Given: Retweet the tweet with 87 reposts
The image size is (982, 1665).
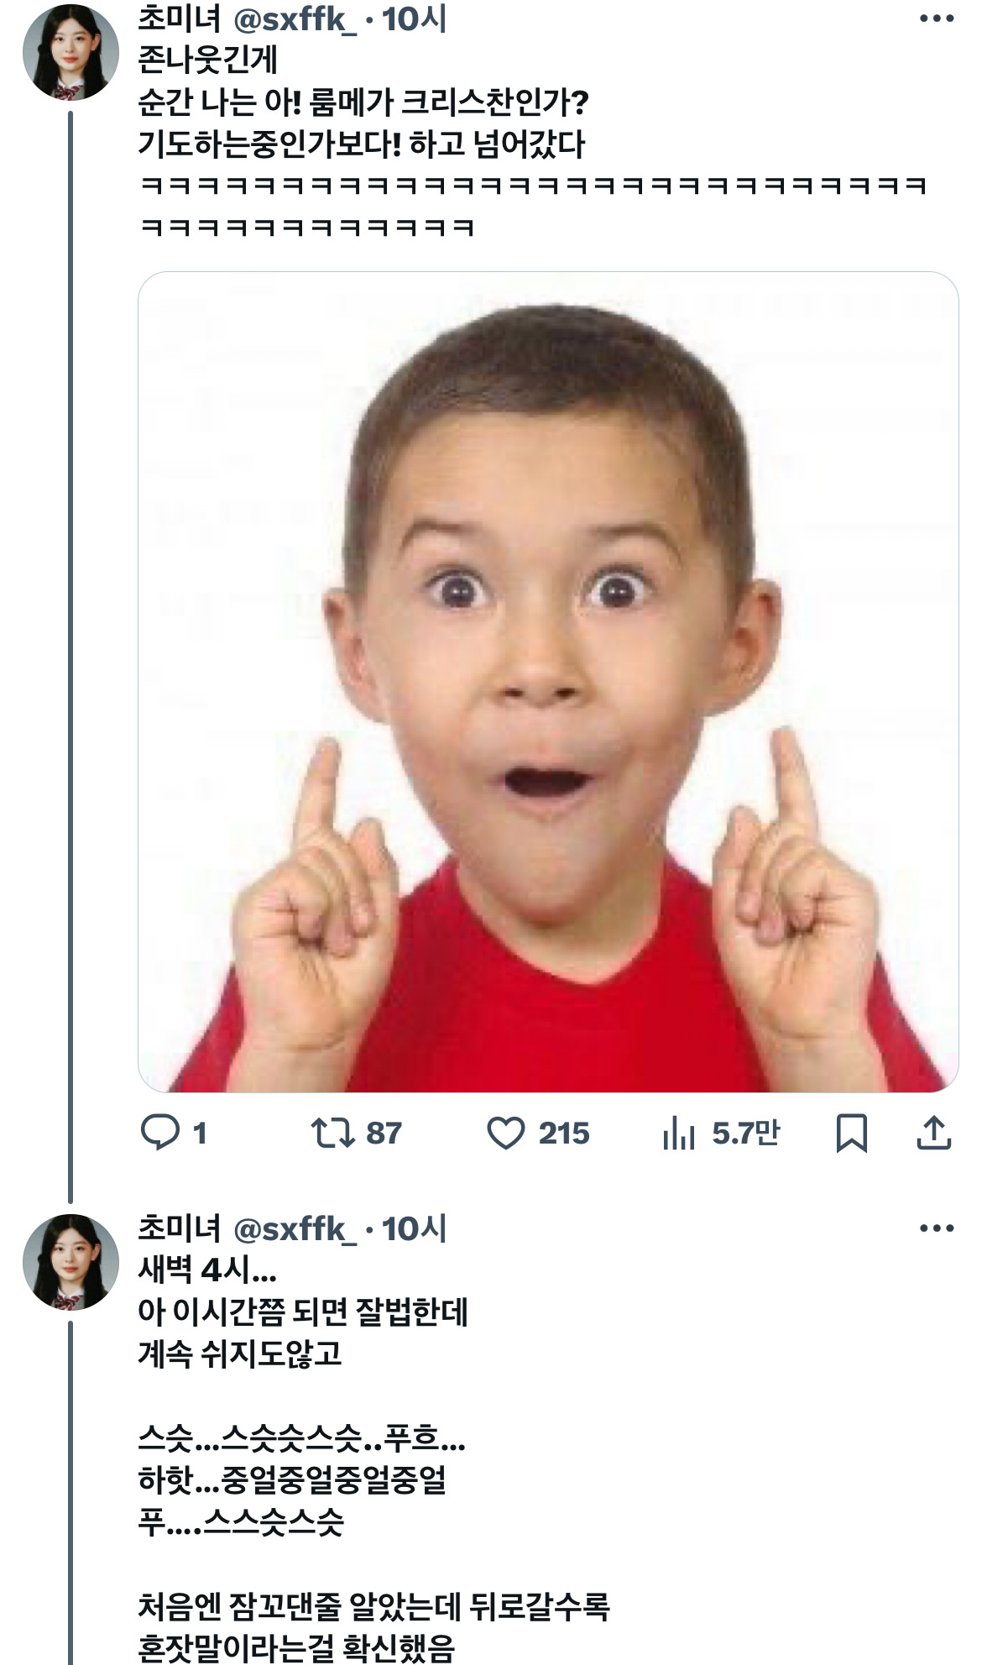Looking at the screenshot, I should [333, 1133].
